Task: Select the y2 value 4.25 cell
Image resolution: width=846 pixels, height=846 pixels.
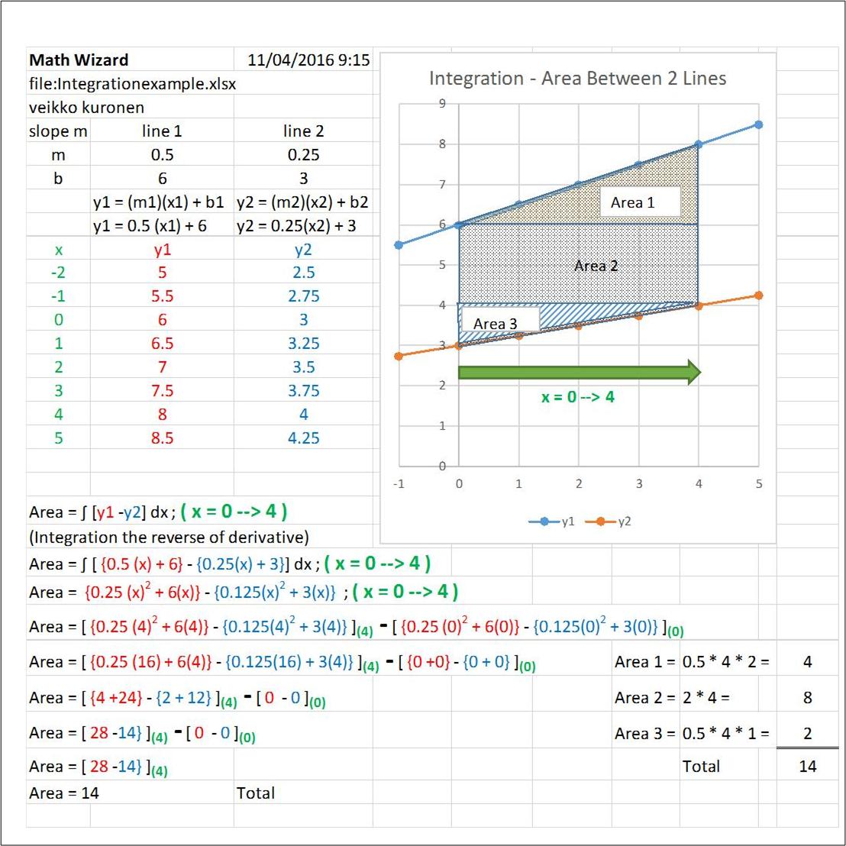Action: [303, 438]
